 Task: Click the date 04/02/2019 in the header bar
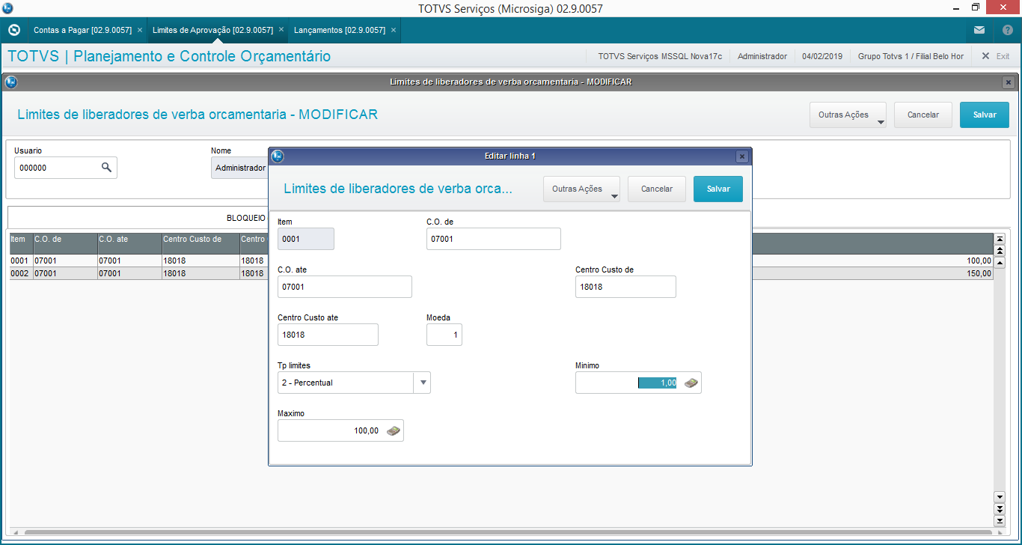point(822,56)
